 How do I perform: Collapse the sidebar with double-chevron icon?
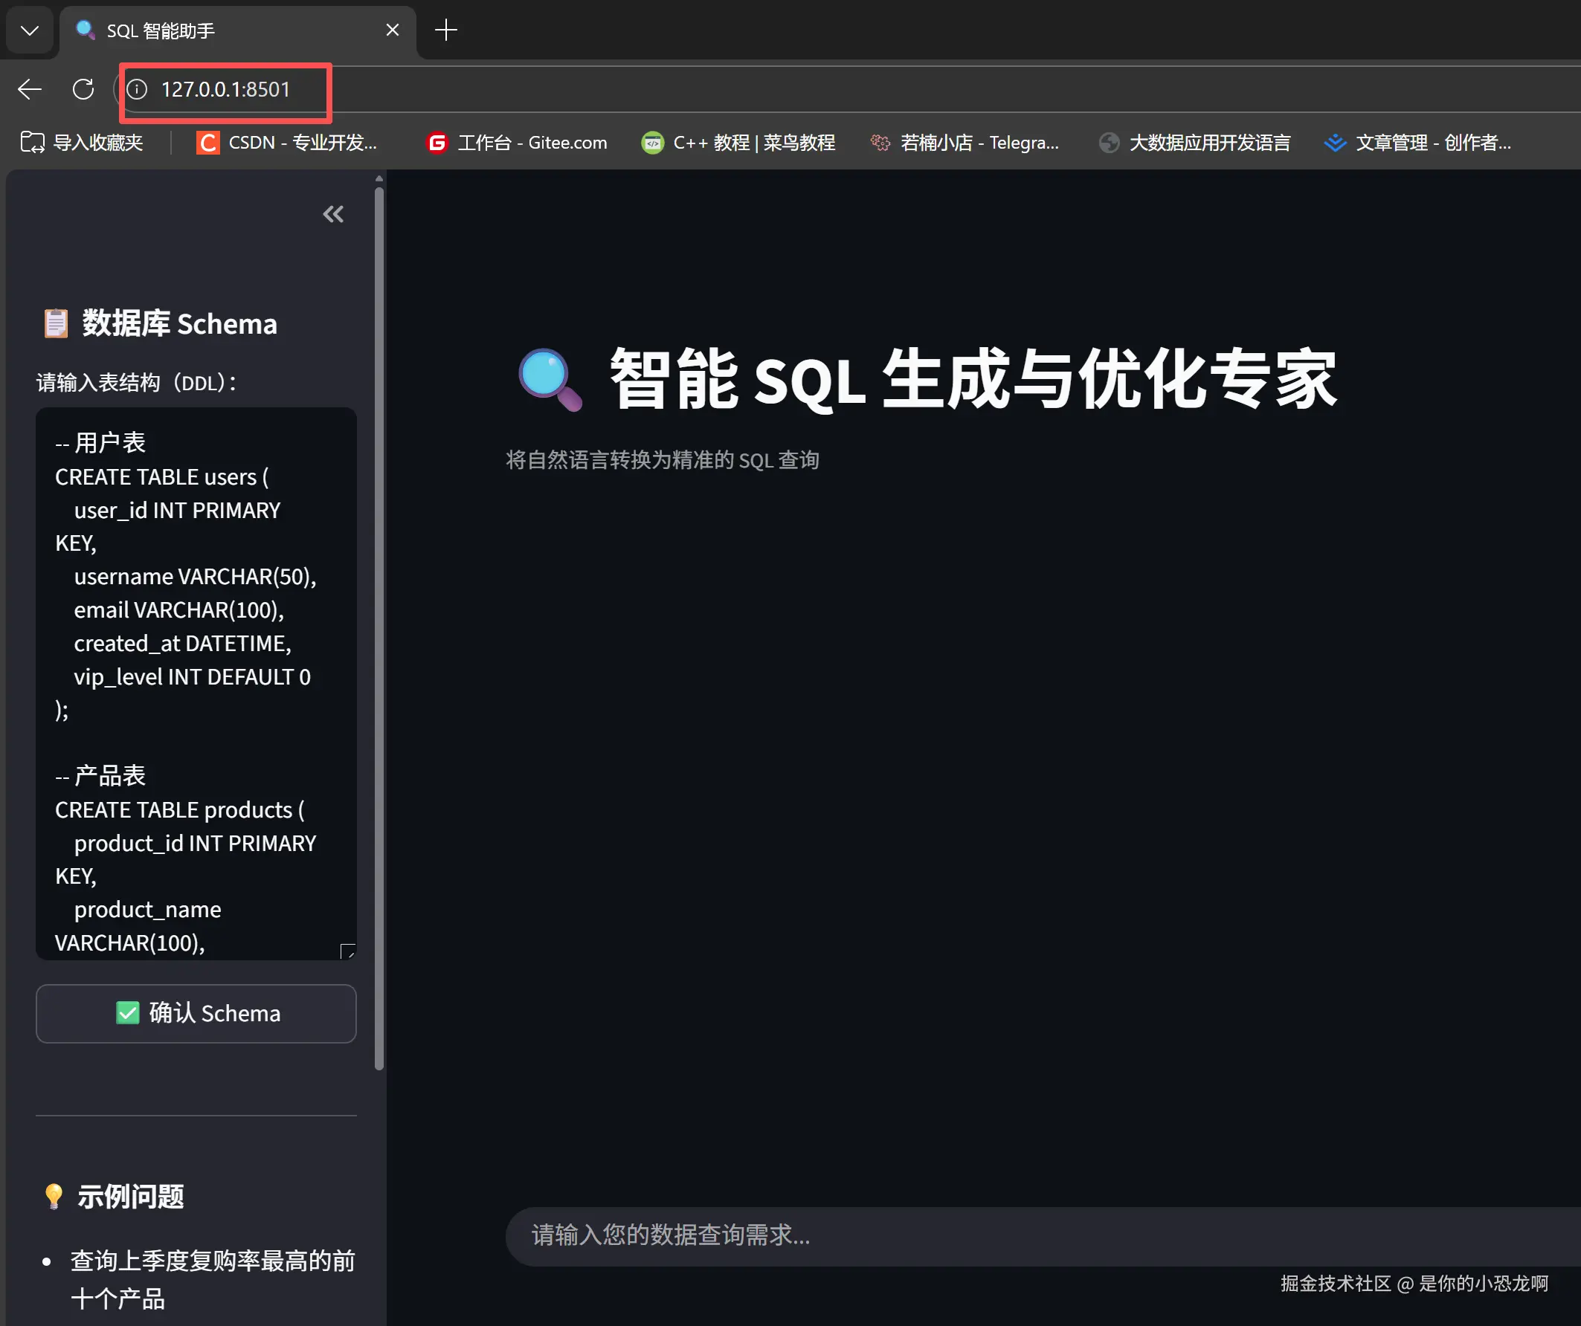332,215
